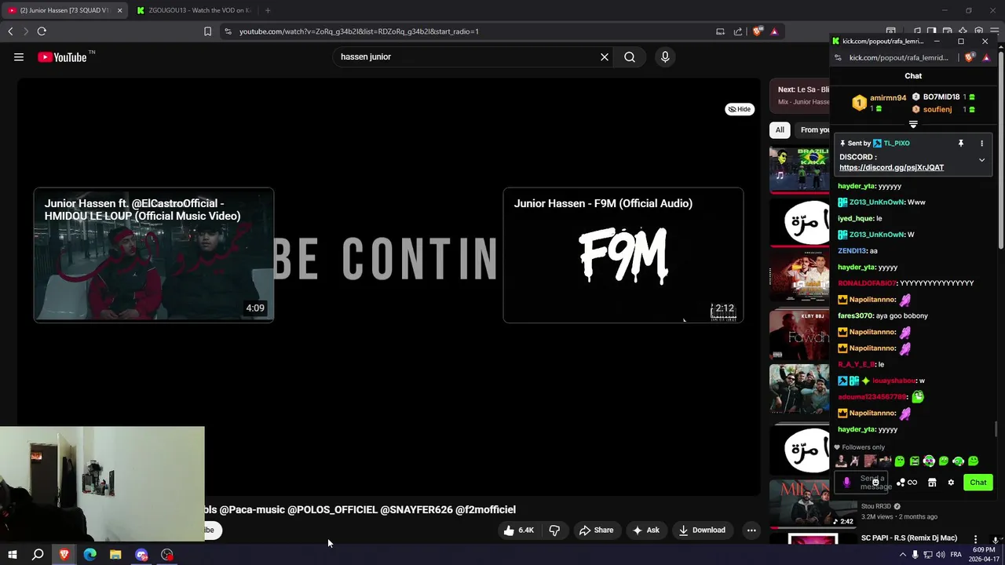
Task: Open Stou RR3D channel name
Action: [x=876, y=506]
